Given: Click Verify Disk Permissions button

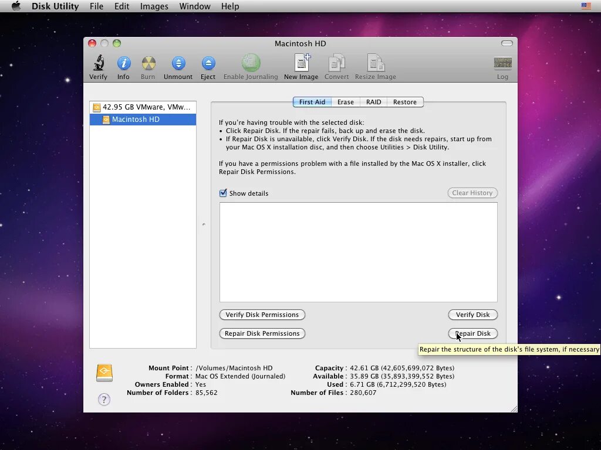Looking at the screenshot, I should tap(262, 315).
